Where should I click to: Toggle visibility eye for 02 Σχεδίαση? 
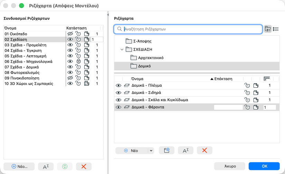pos(70,39)
